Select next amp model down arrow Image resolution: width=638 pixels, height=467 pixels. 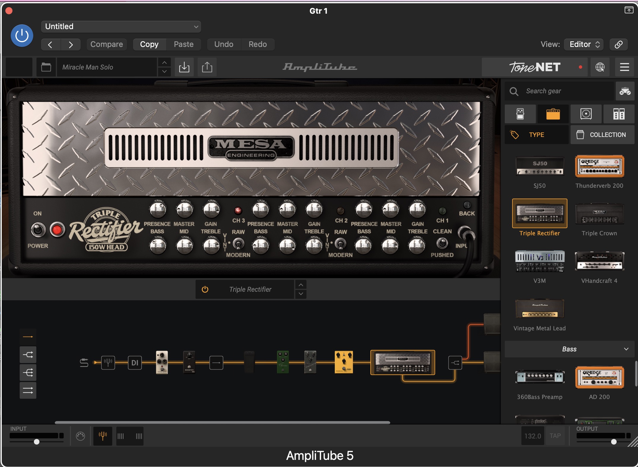[301, 294]
